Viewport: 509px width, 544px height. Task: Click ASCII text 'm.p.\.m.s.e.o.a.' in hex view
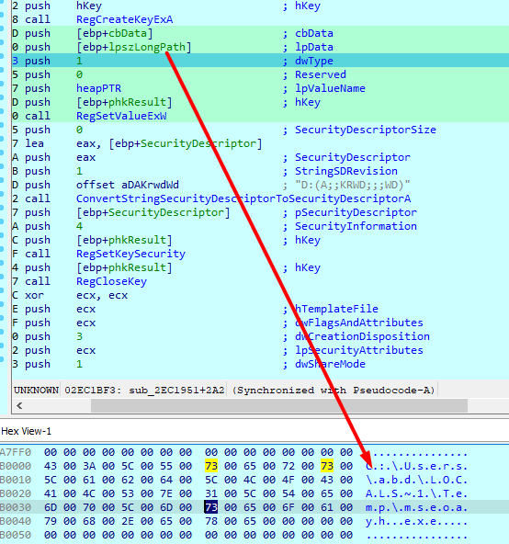(x=416, y=507)
